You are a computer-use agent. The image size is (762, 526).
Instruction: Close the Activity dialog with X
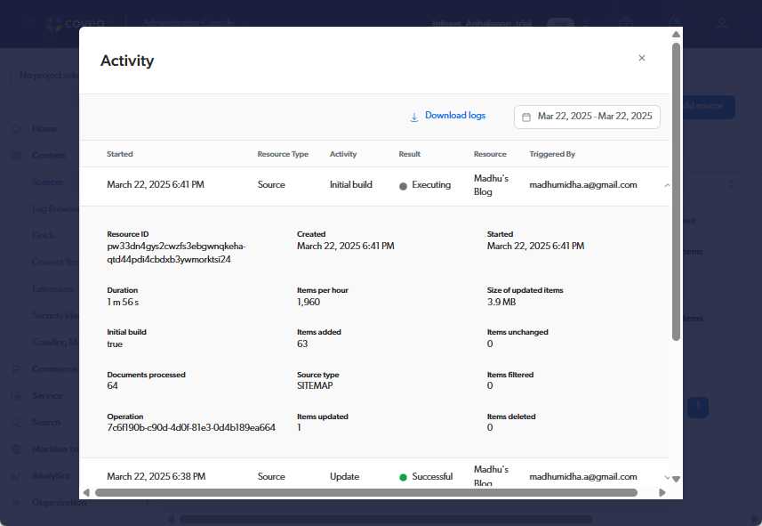tap(642, 58)
